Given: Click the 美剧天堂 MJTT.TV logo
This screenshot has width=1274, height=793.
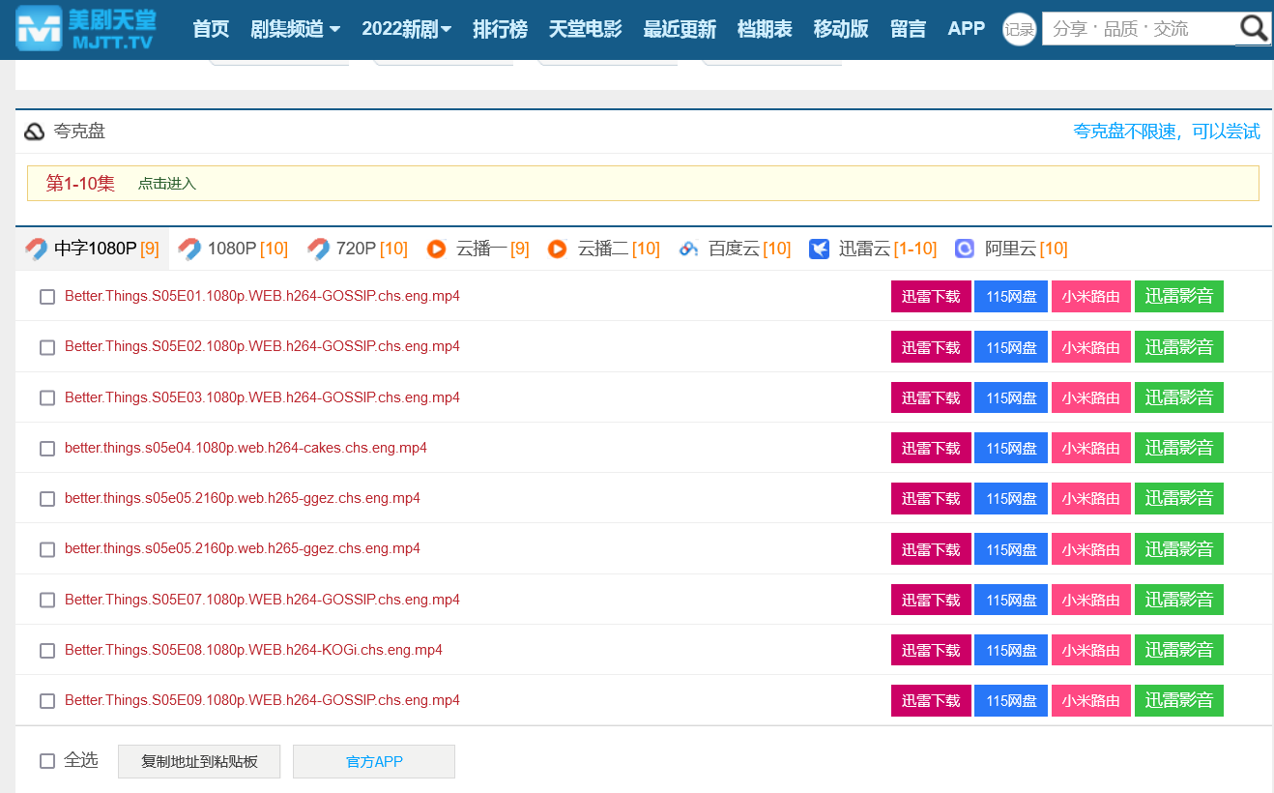Looking at the screenshot, I should pos(85,28).
